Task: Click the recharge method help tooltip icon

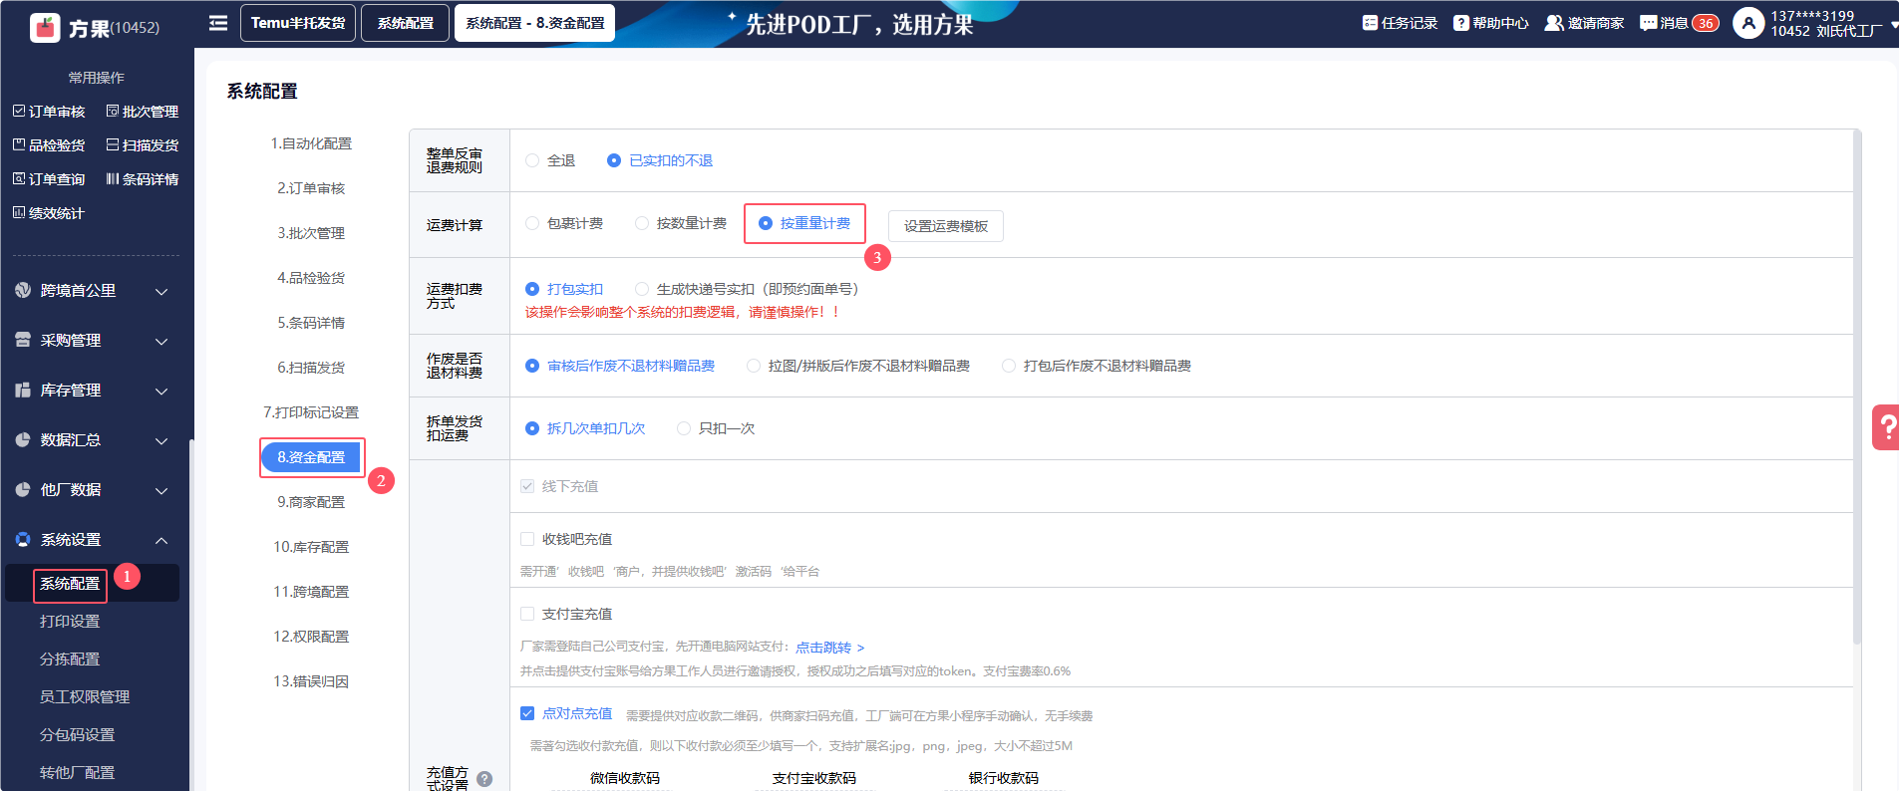Action: pyautogui.click(x=484, y=779)
